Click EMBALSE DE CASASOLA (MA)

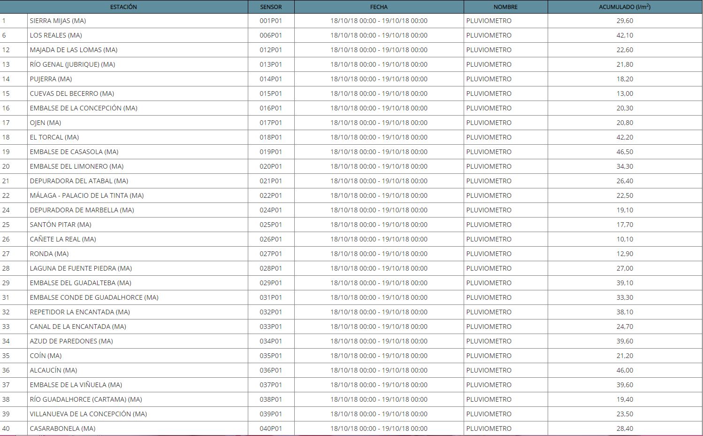pos(74,152)
